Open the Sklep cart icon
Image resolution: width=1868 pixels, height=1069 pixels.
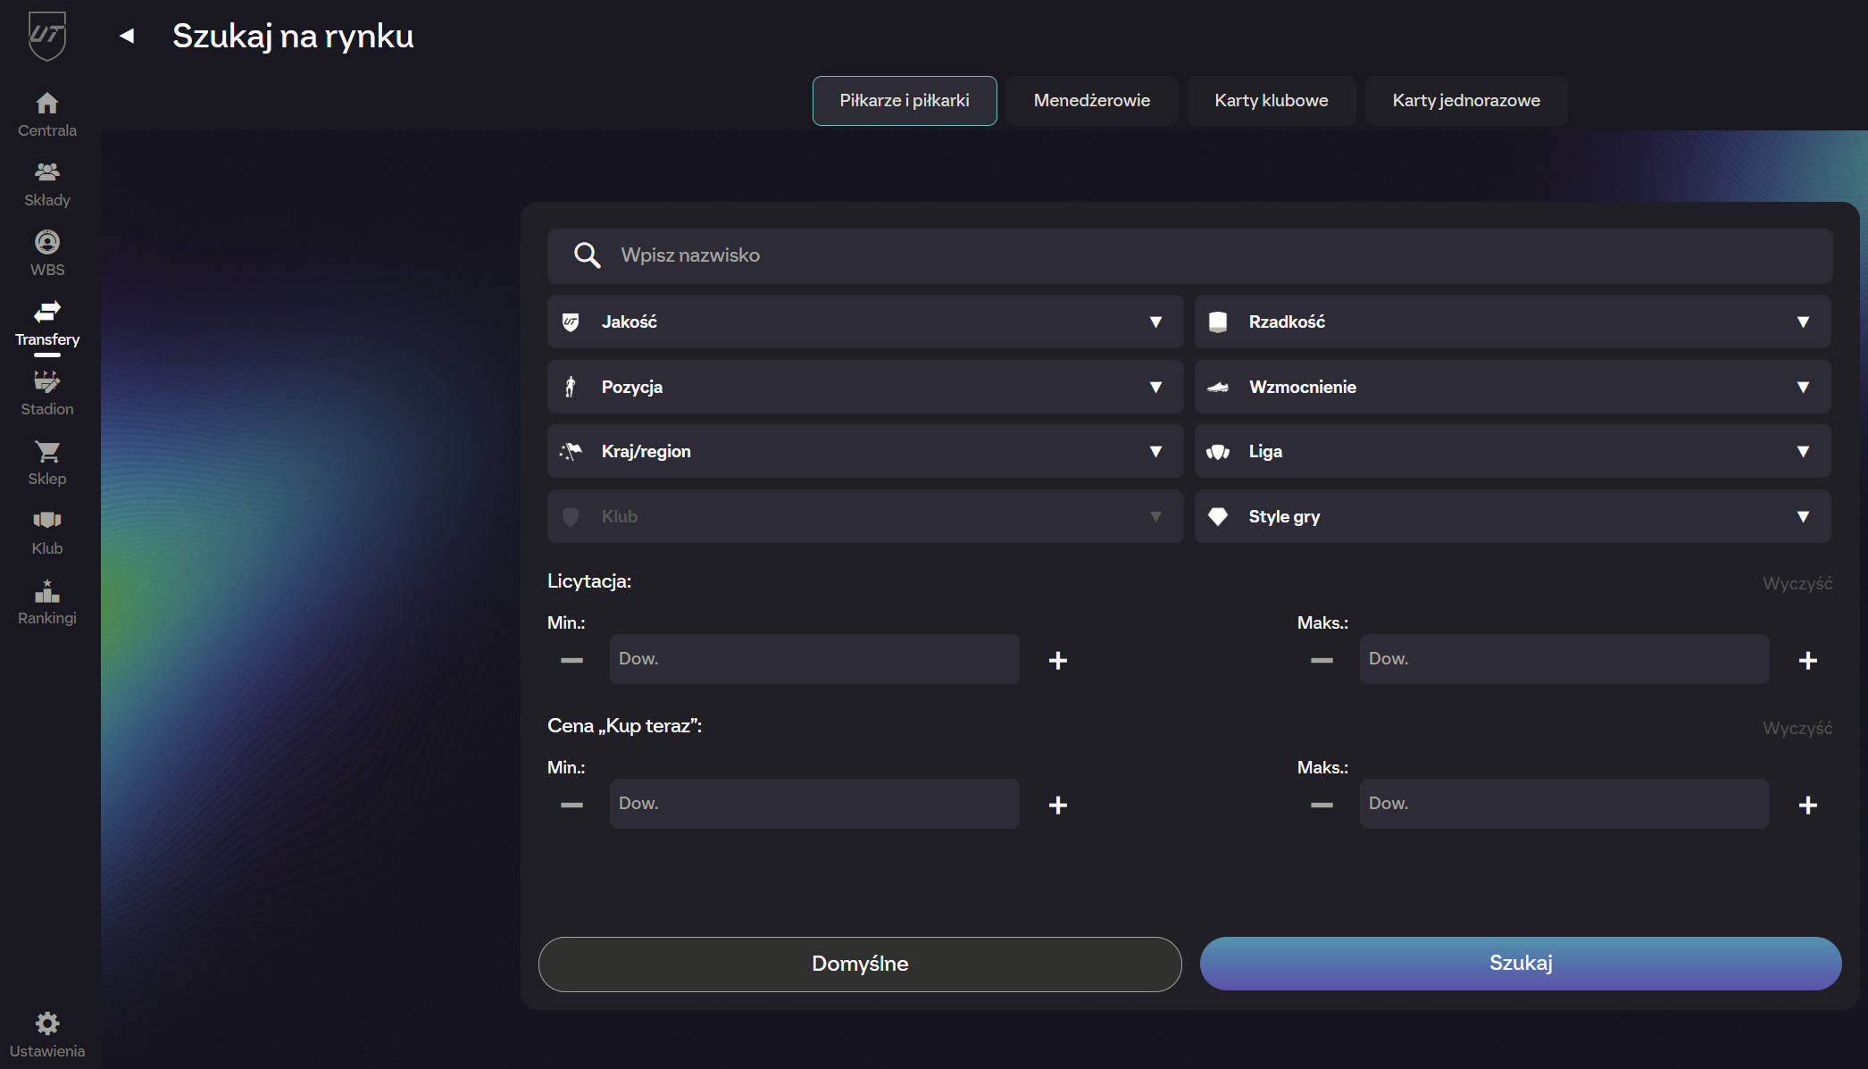coord(47,451)
